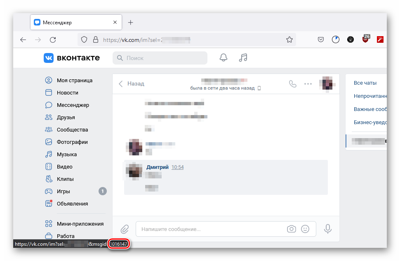This screenshot has width=400, height=261.
Task: Open the music player note icon
Action: tap(243, 58)
